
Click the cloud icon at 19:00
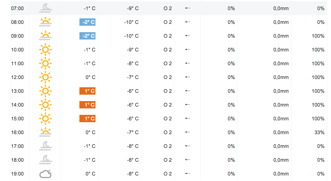(45, 174)
